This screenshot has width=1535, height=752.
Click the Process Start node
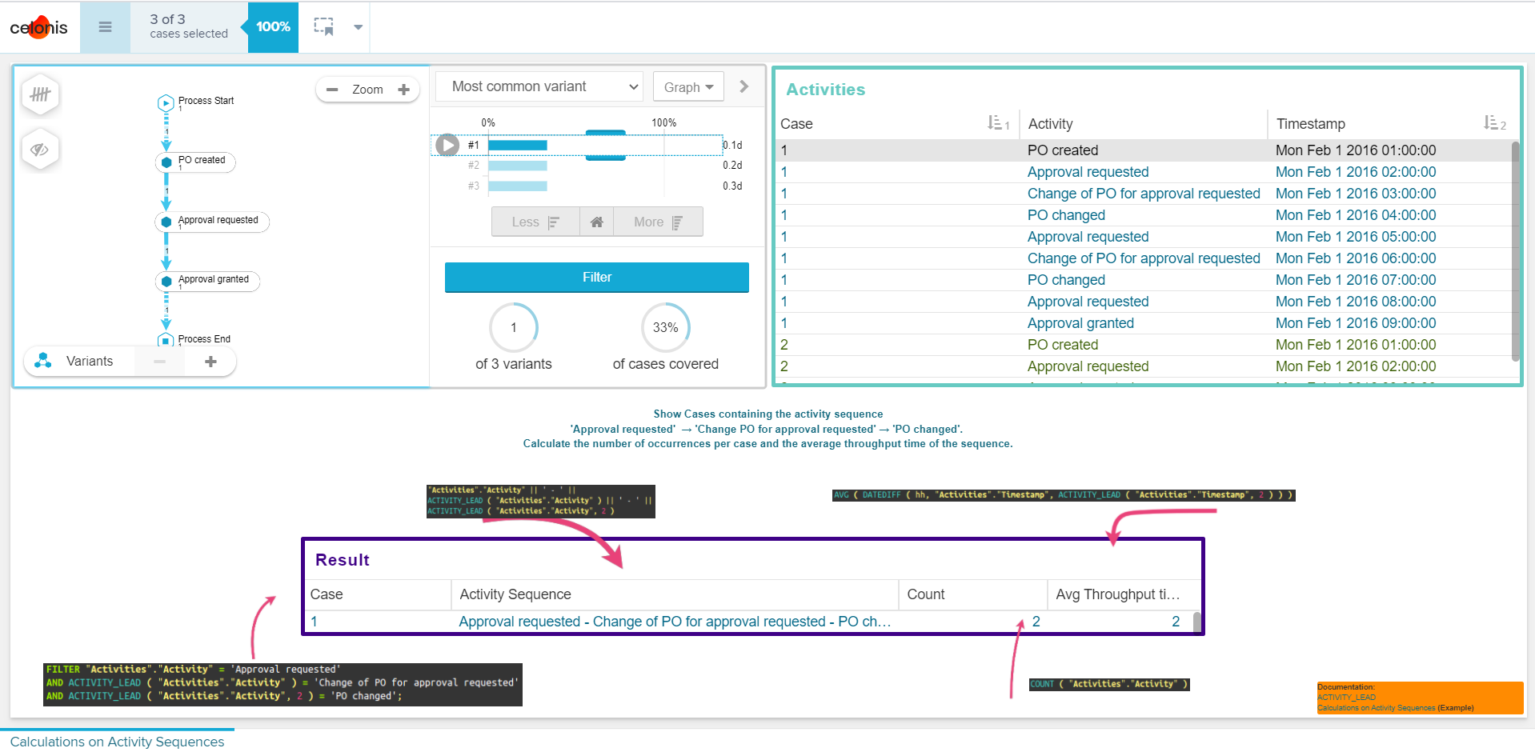pyautogui.click(x=166, y=102)
